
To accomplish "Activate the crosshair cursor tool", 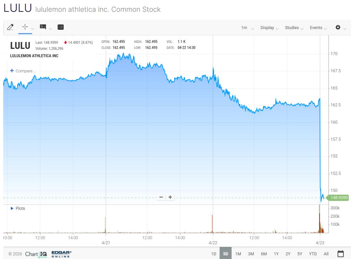I will click(x=25, y=28).
